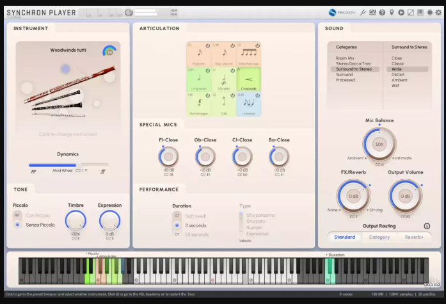Click the Mic Balance knob

pos(379,144)
